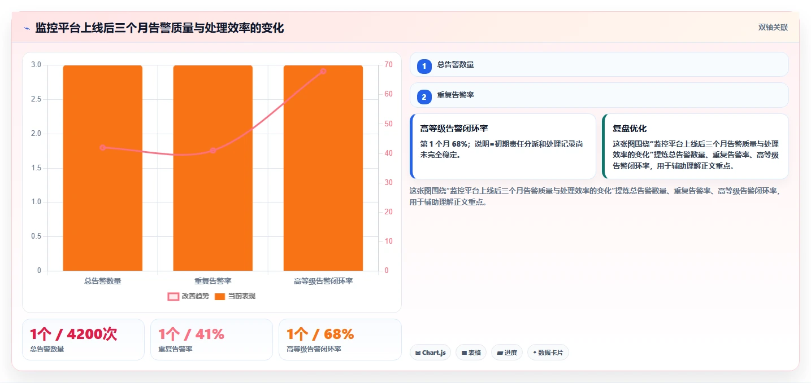Click the orange bar above 总告警数量
The height and width of the screenshot is (383, 811).
pos(102,168)
